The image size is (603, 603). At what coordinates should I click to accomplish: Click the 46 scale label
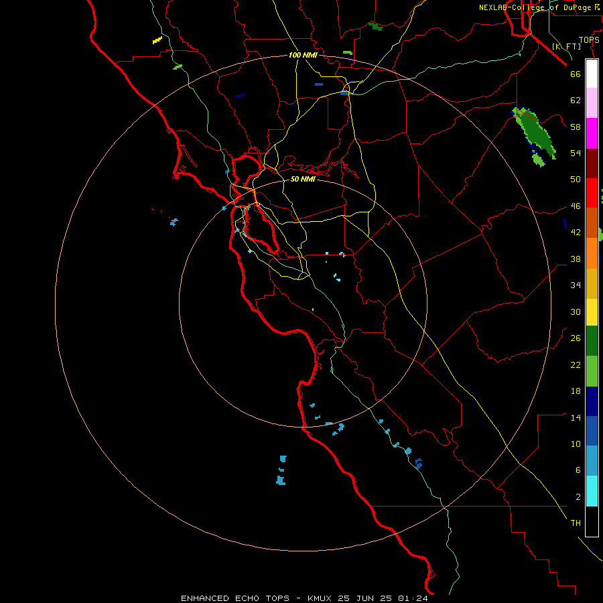point(576,206)
